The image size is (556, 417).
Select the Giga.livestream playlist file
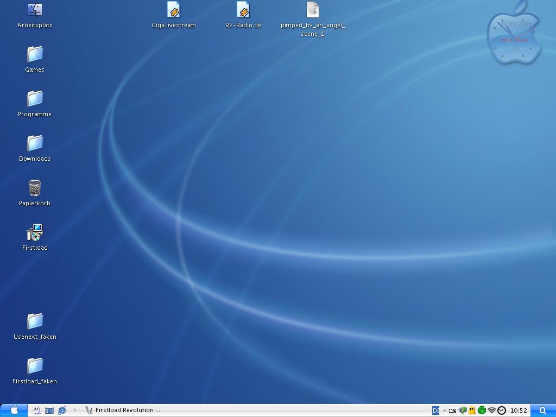pyautogui.click(x=174, y=15)
